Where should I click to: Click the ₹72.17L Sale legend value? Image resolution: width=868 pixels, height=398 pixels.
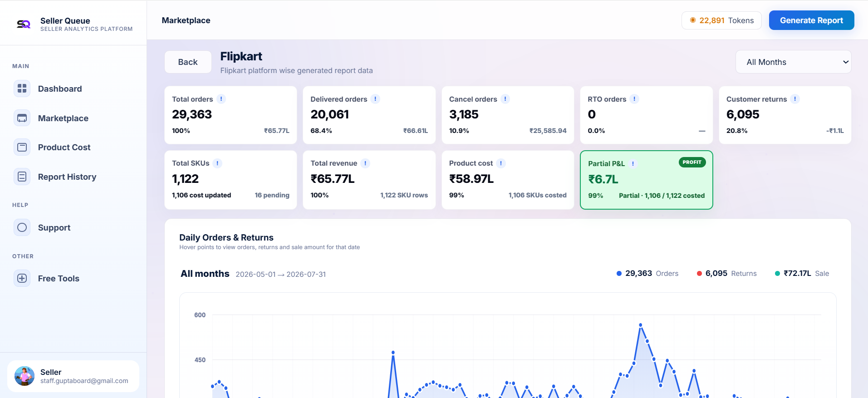pos(797,273)
